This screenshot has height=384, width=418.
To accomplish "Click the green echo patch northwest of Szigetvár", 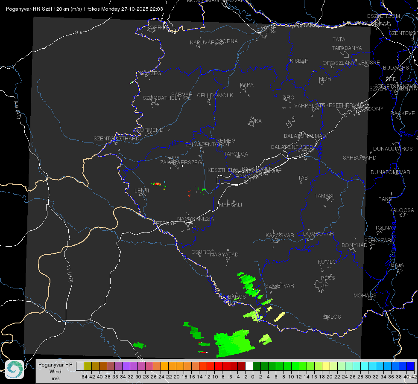I will coord(249,284).
